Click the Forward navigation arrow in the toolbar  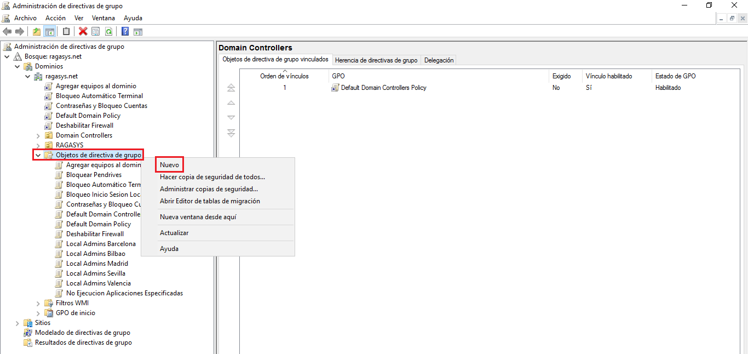[x=20, y=31]
